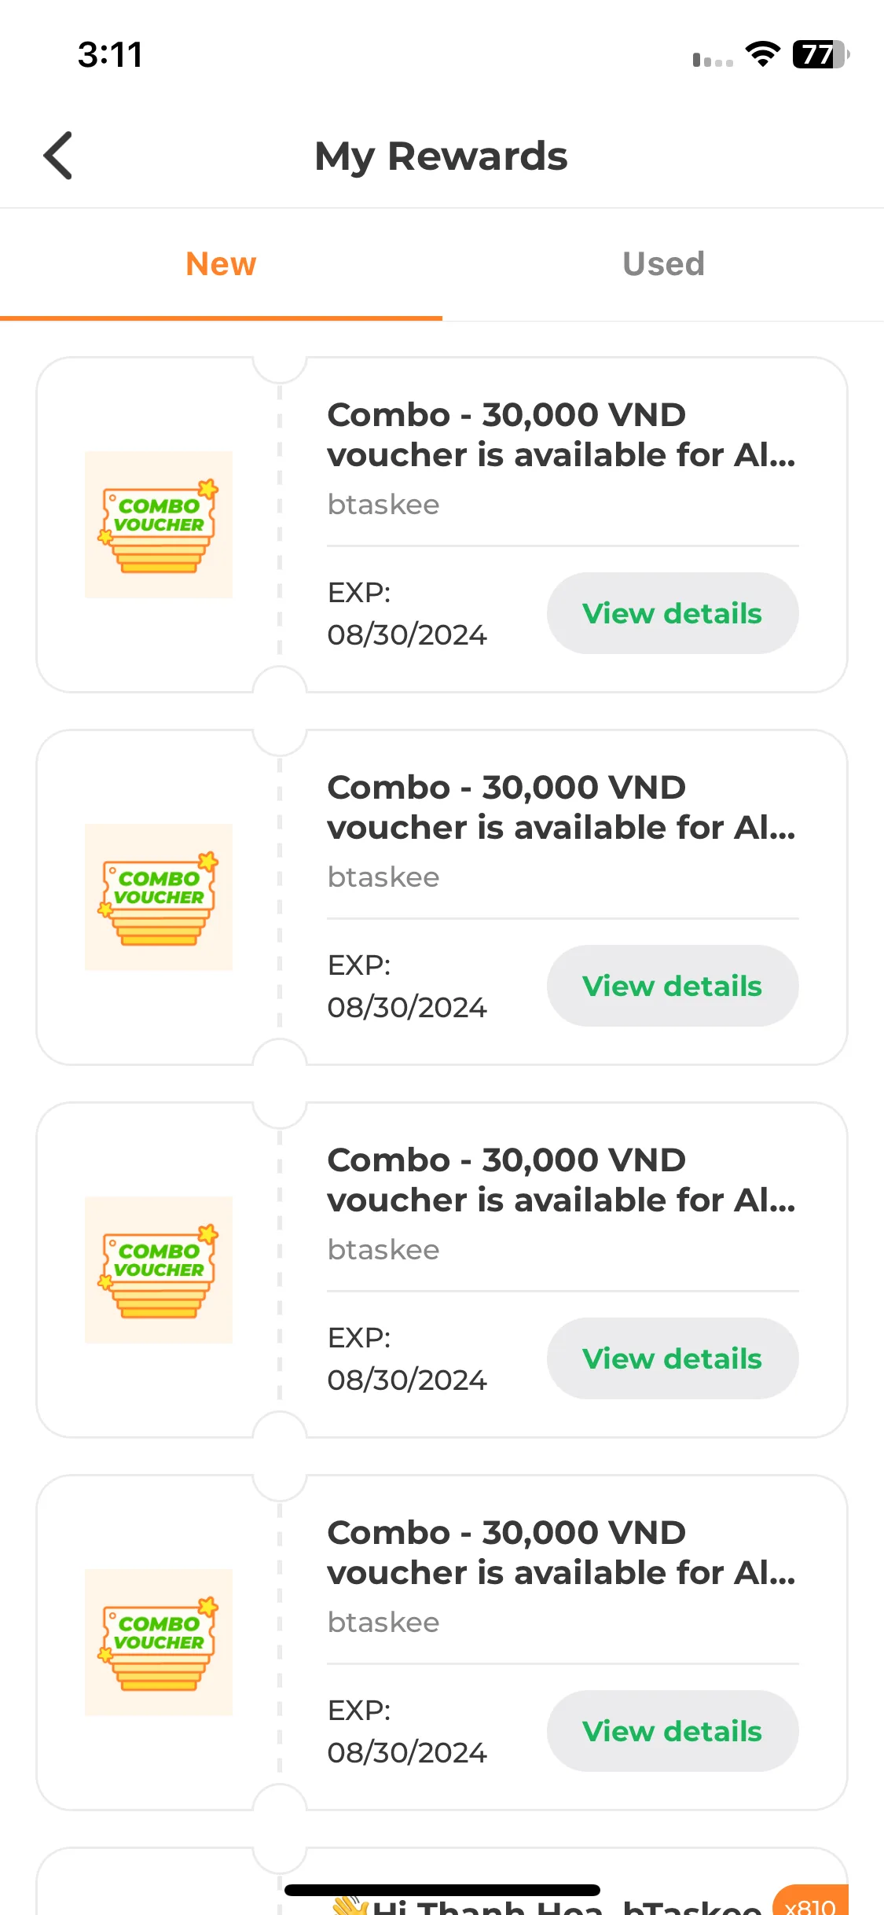
Task: View details of the first voucher
Action: tap(673, 613)
